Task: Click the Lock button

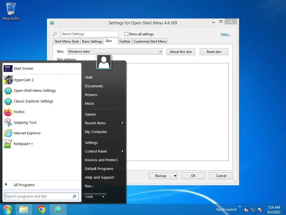Action: coord(91,197)
